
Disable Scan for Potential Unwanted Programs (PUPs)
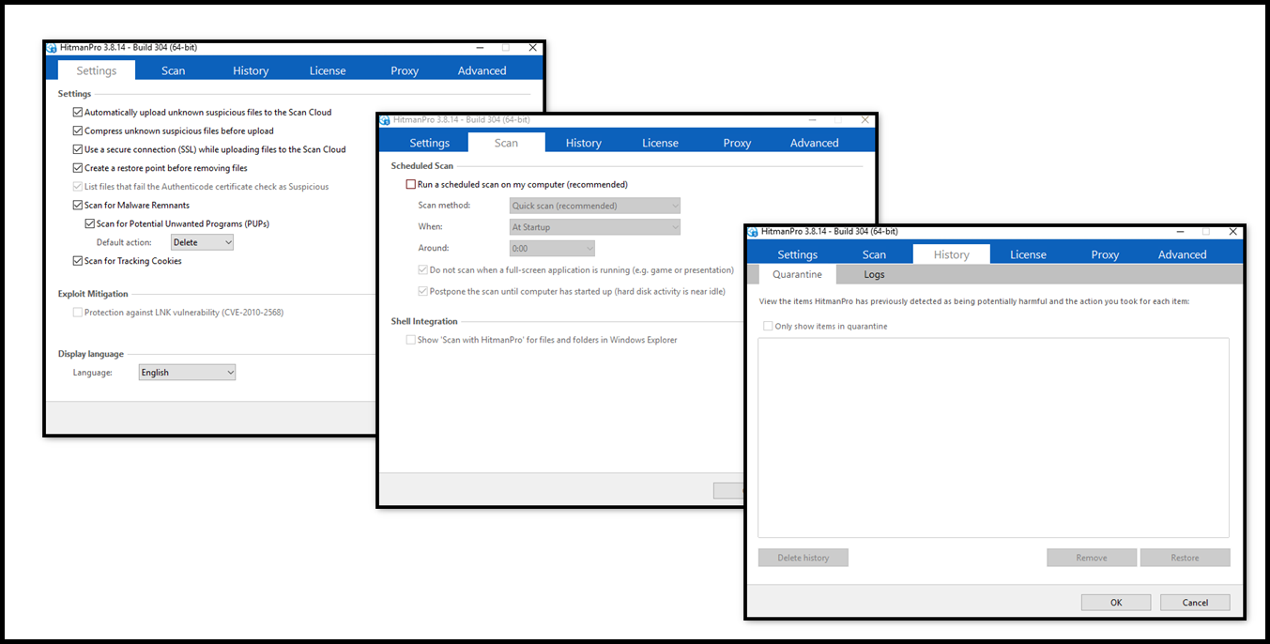pyautogui.click(x=90, y=224)
